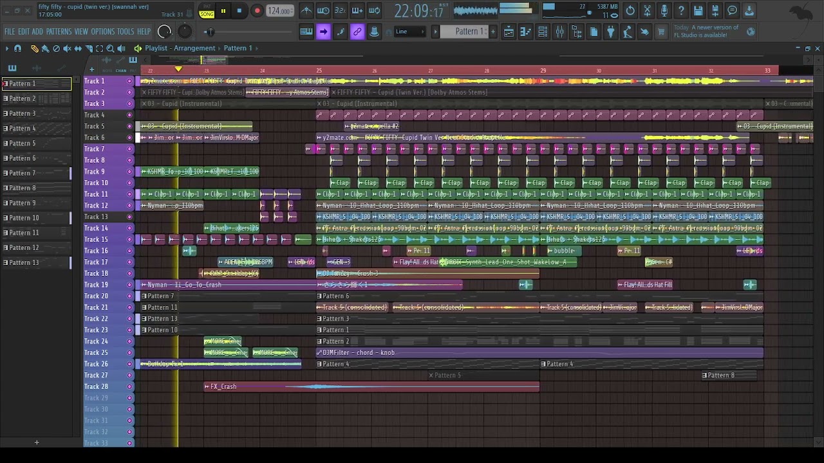The image size is (824, 463).
Task: Open the TOOLS menu
Action: point(126,32)
